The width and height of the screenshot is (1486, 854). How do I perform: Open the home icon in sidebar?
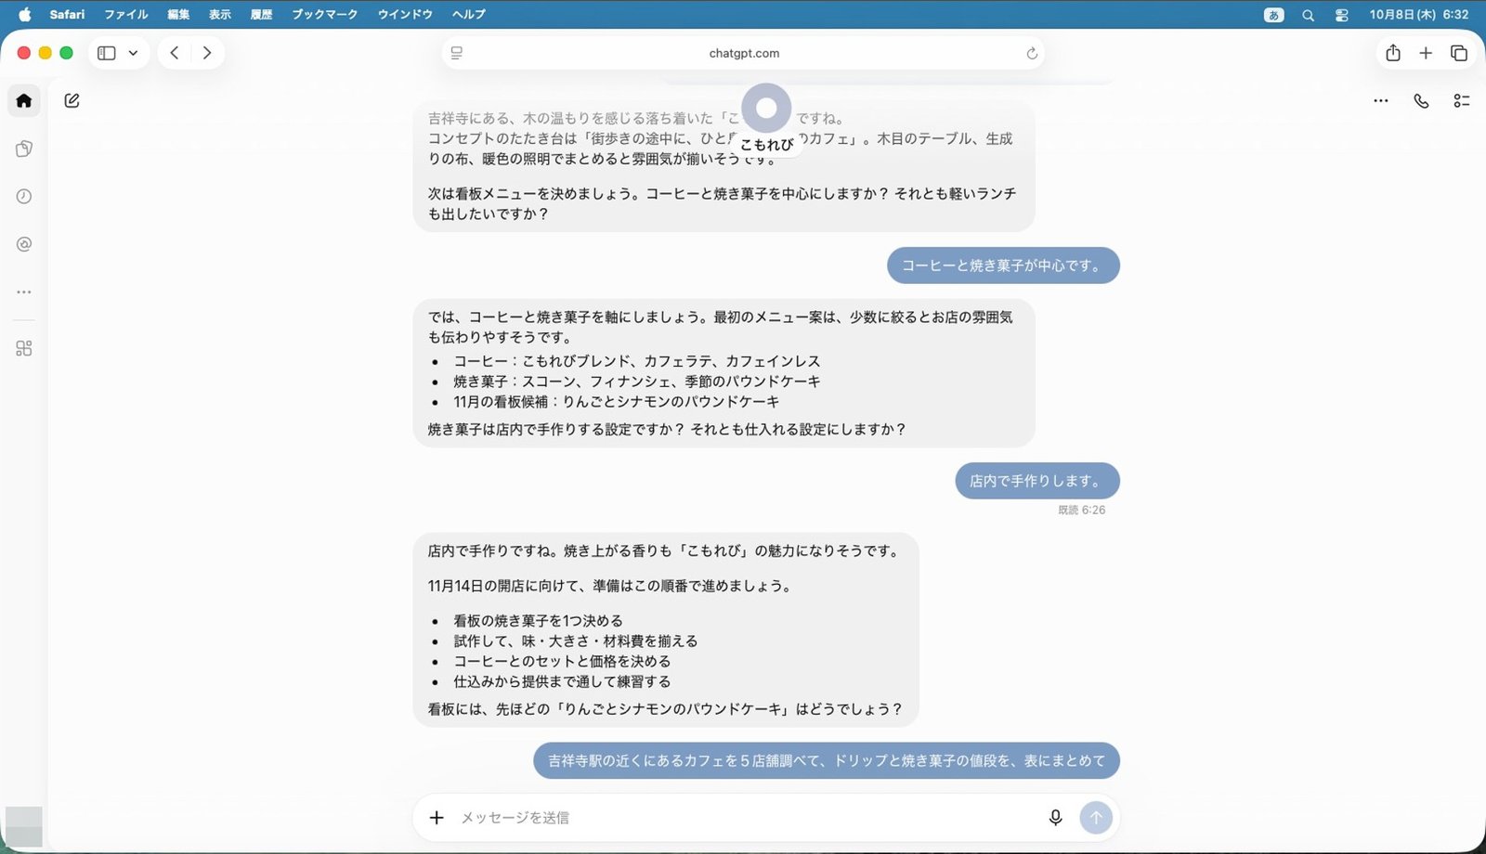tap(24, 100)
